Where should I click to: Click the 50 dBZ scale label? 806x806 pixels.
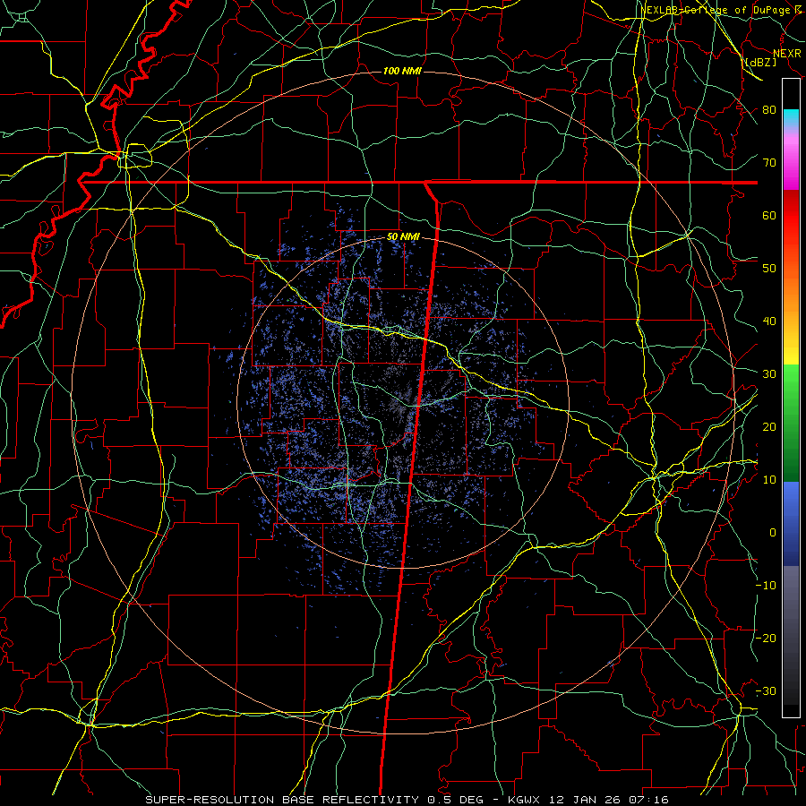pos(769,269)
